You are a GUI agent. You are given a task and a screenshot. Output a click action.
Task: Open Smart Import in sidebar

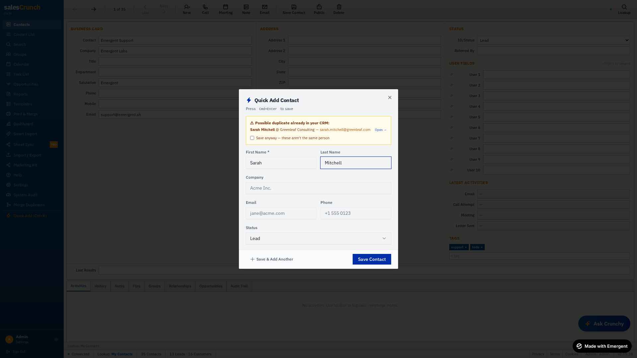coord(32,134)
